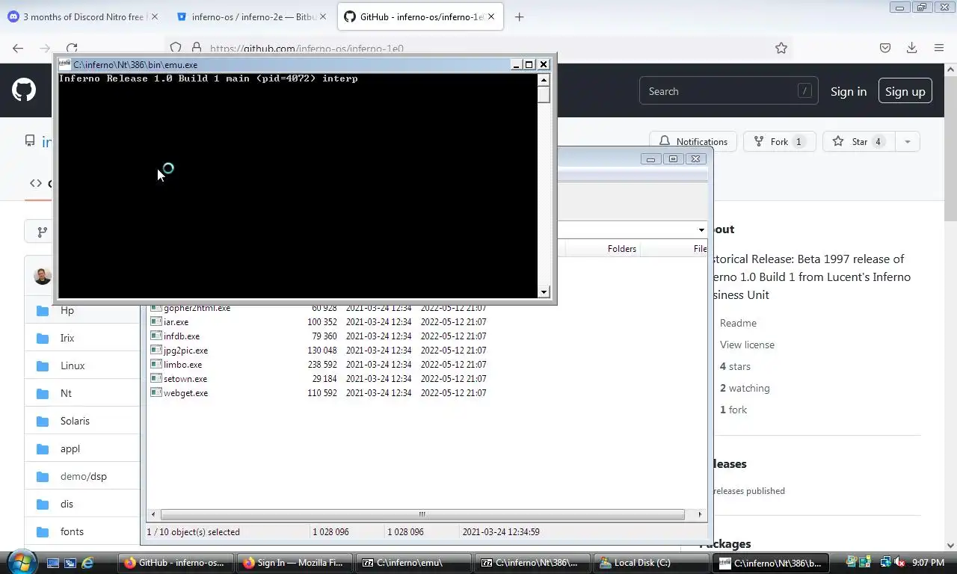Bookmark this page with the star icon
Viewport: 957px width, 574px height.
(x=781, y=48)
